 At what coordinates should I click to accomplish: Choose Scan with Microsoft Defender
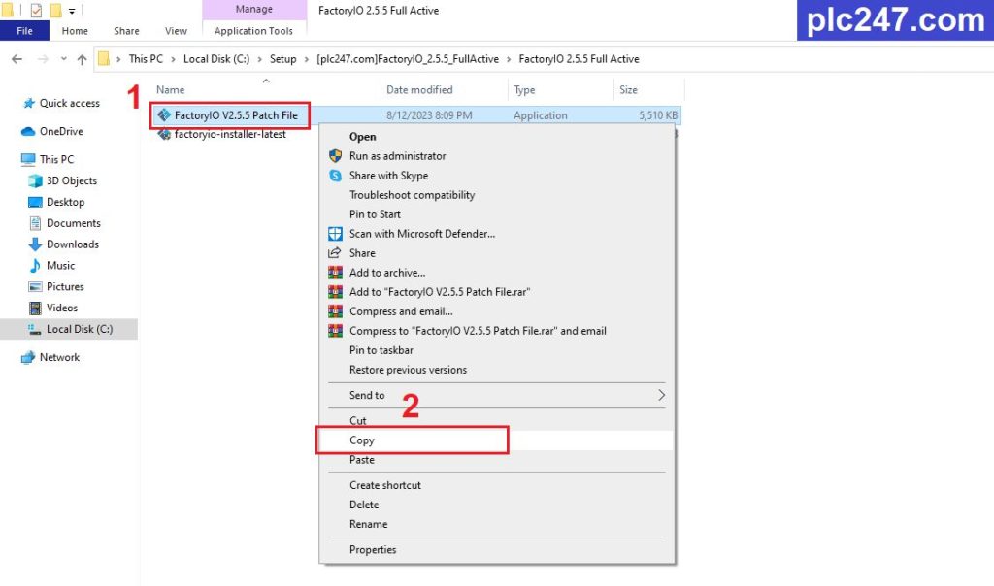[x=497, y=234]
